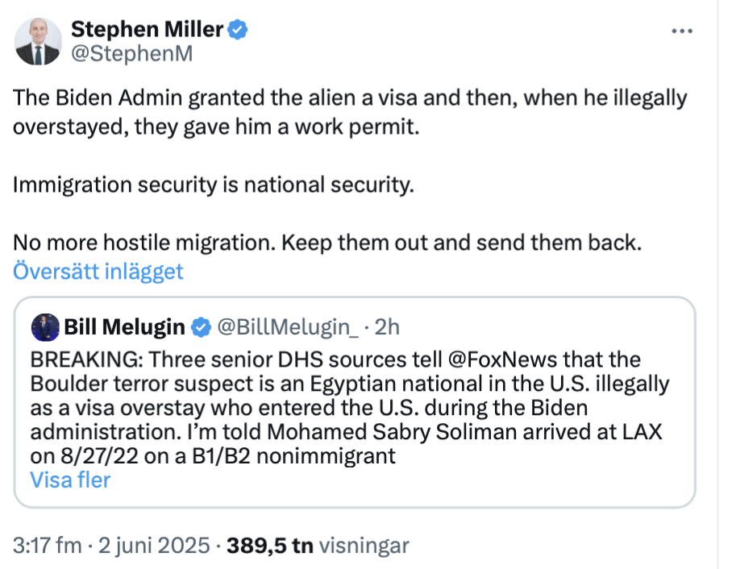Open the 389,5 tn visningar view count
732x569 pixels.
pyautogui.click(x=318, y=546)
